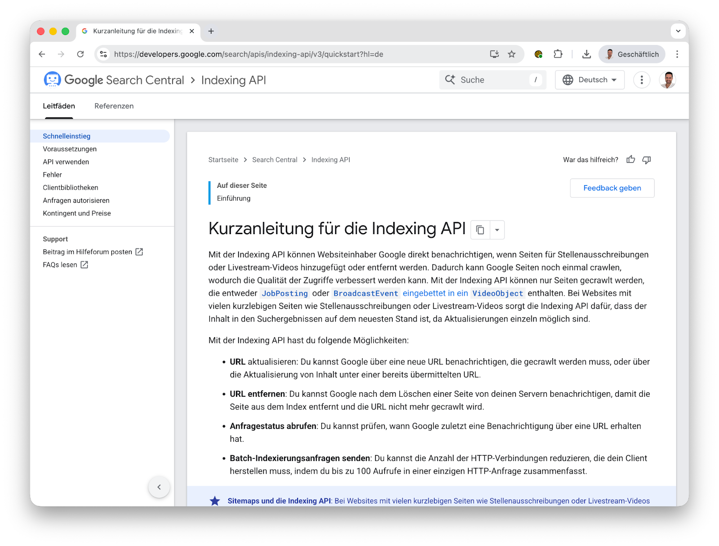
Task: Open Beitrag im Hilfeforum posten link
Action: pyautogui.click(x=93, y=252)
